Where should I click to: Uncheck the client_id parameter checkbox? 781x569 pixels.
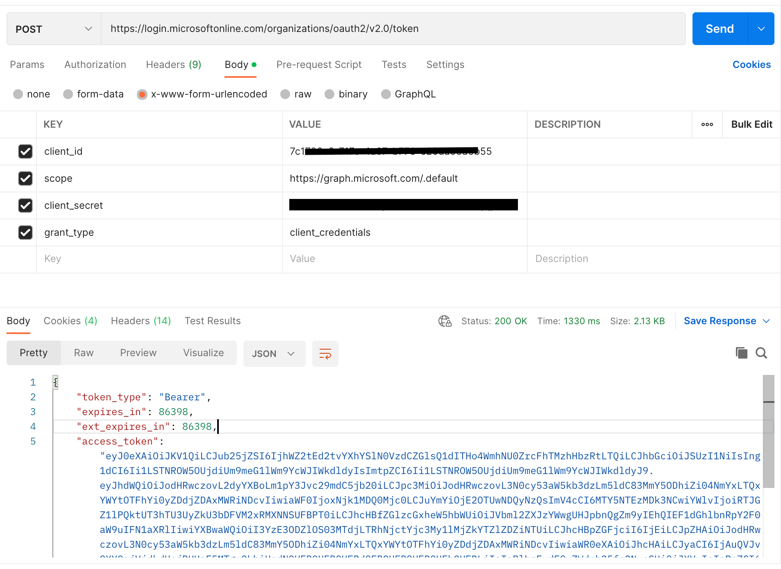tap(25, 151)
